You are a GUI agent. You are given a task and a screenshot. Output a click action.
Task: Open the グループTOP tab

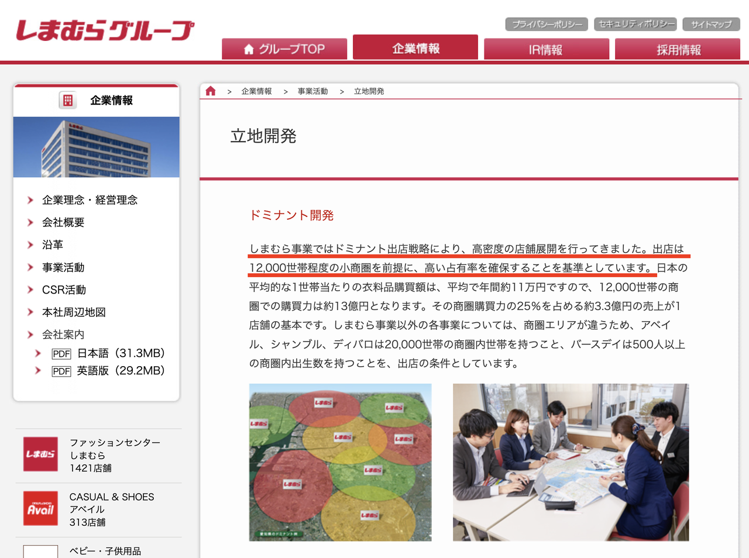pyautogui.click(x=284, y=49)
